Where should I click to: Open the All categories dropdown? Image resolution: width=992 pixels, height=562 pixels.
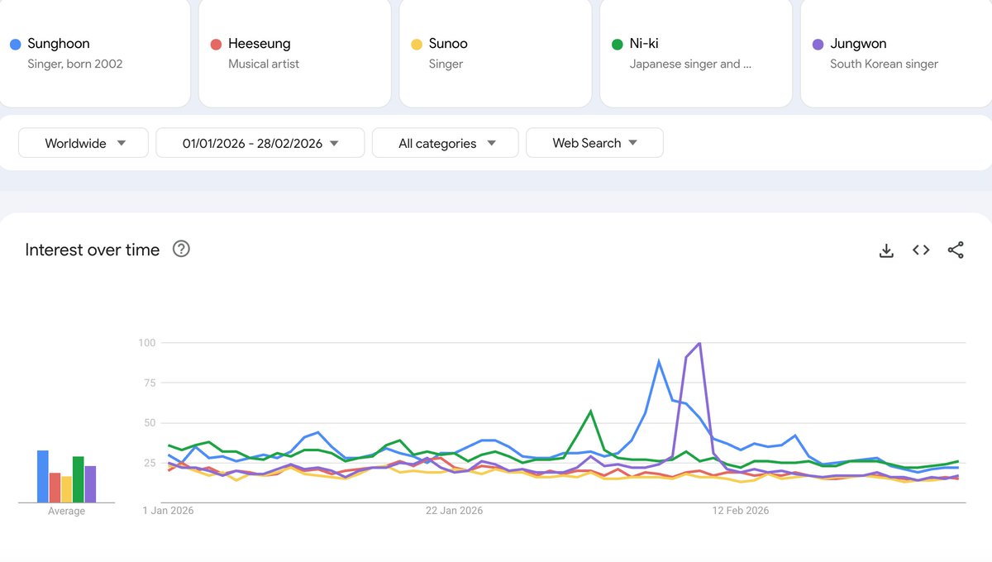coord(445,142)
